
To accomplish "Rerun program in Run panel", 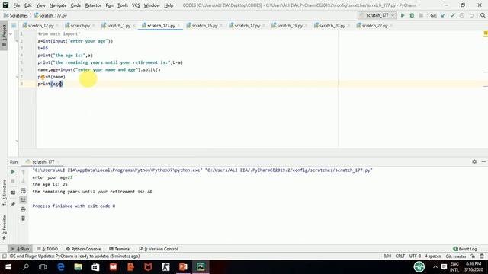I will coord(13,171).
